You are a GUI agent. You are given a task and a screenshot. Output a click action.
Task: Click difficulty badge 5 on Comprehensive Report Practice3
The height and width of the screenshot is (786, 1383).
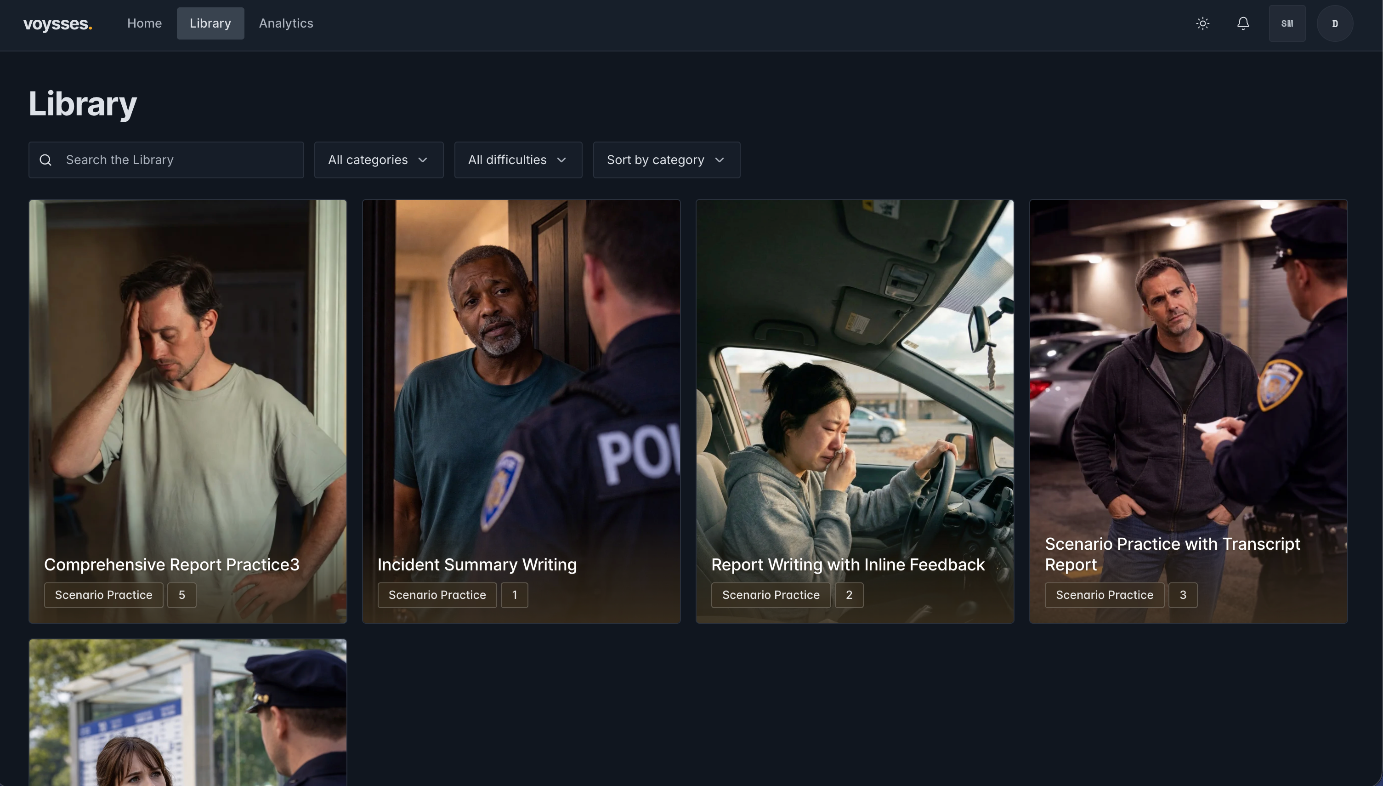182,595
